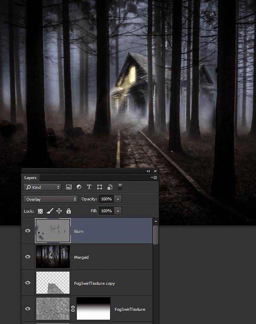
Task: Open the Kind filter type dropdown
Action: (42, 187)
